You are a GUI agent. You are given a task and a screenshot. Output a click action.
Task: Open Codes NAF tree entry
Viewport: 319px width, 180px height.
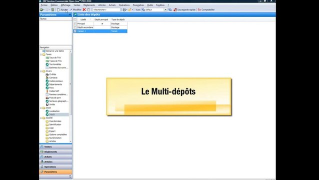click(52, 91)
